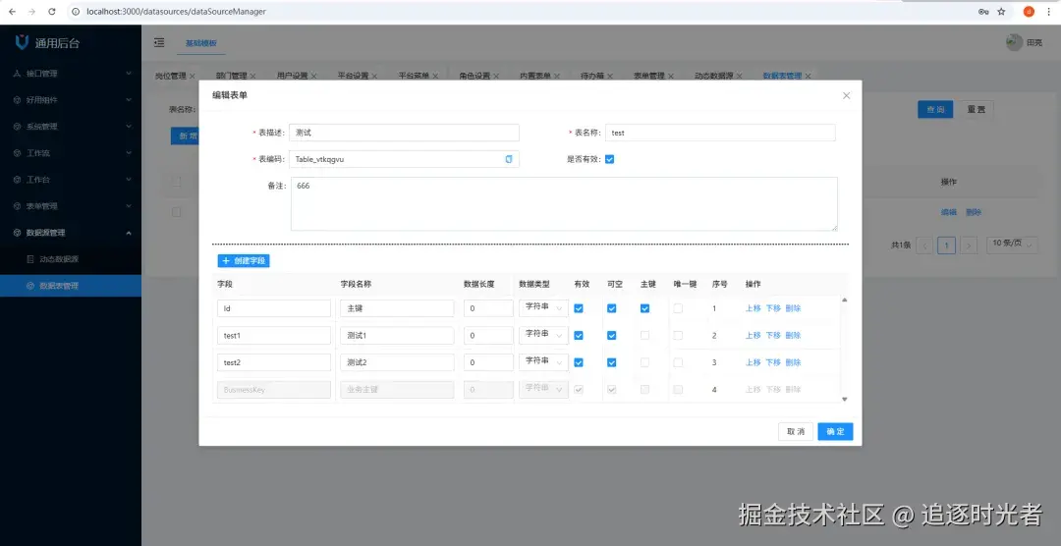Close the 数据表管理 tab with its X
The height and width of the screenshot is (546, 1061).
point(808,76)
